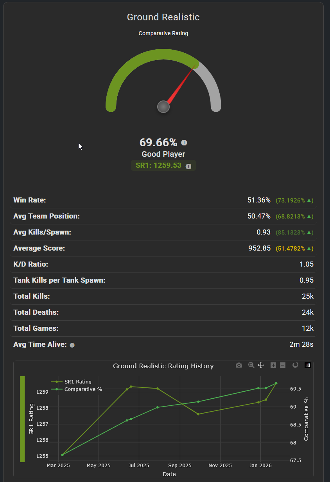Click the SR1: 1259.53 rating badge
Viewport: 330px width, 482px height.
click(158, 165)
